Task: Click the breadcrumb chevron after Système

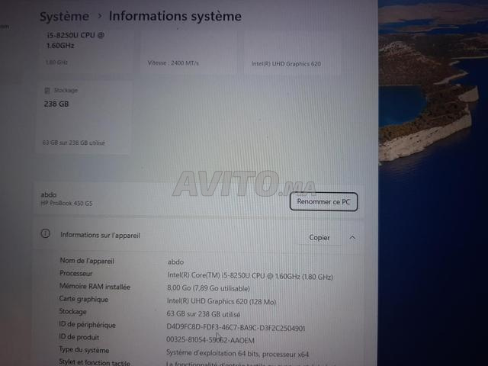Action: click(x=100, y=15)
